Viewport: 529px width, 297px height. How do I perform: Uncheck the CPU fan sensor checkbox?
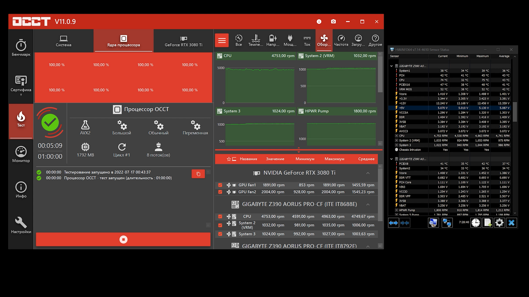(220, 217)
